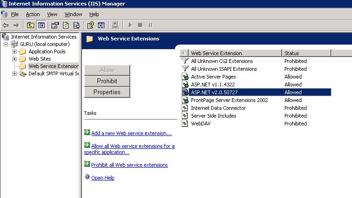Open the Action menu
The width and height of the screenshot is (352, 198).
tap(33, 14)
